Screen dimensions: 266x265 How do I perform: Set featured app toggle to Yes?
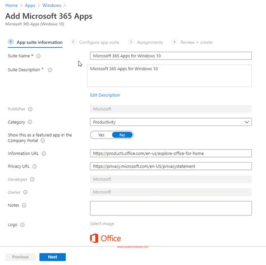[x=101, y=135]
